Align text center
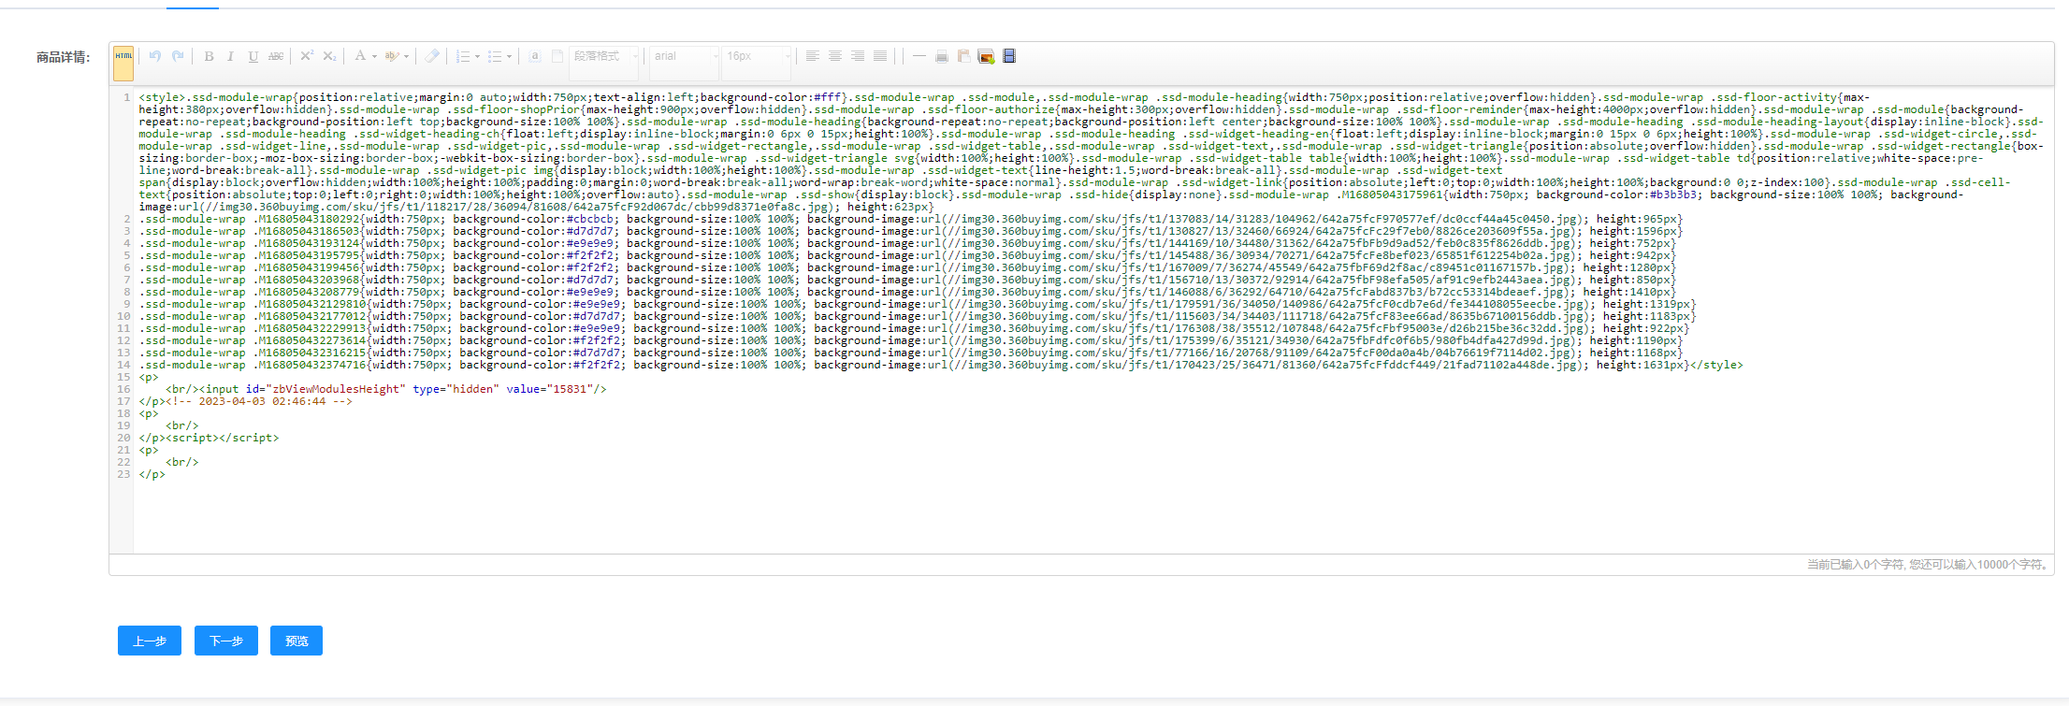The width and height of the screenshot is (2069, 706). (x=834, y=56)
